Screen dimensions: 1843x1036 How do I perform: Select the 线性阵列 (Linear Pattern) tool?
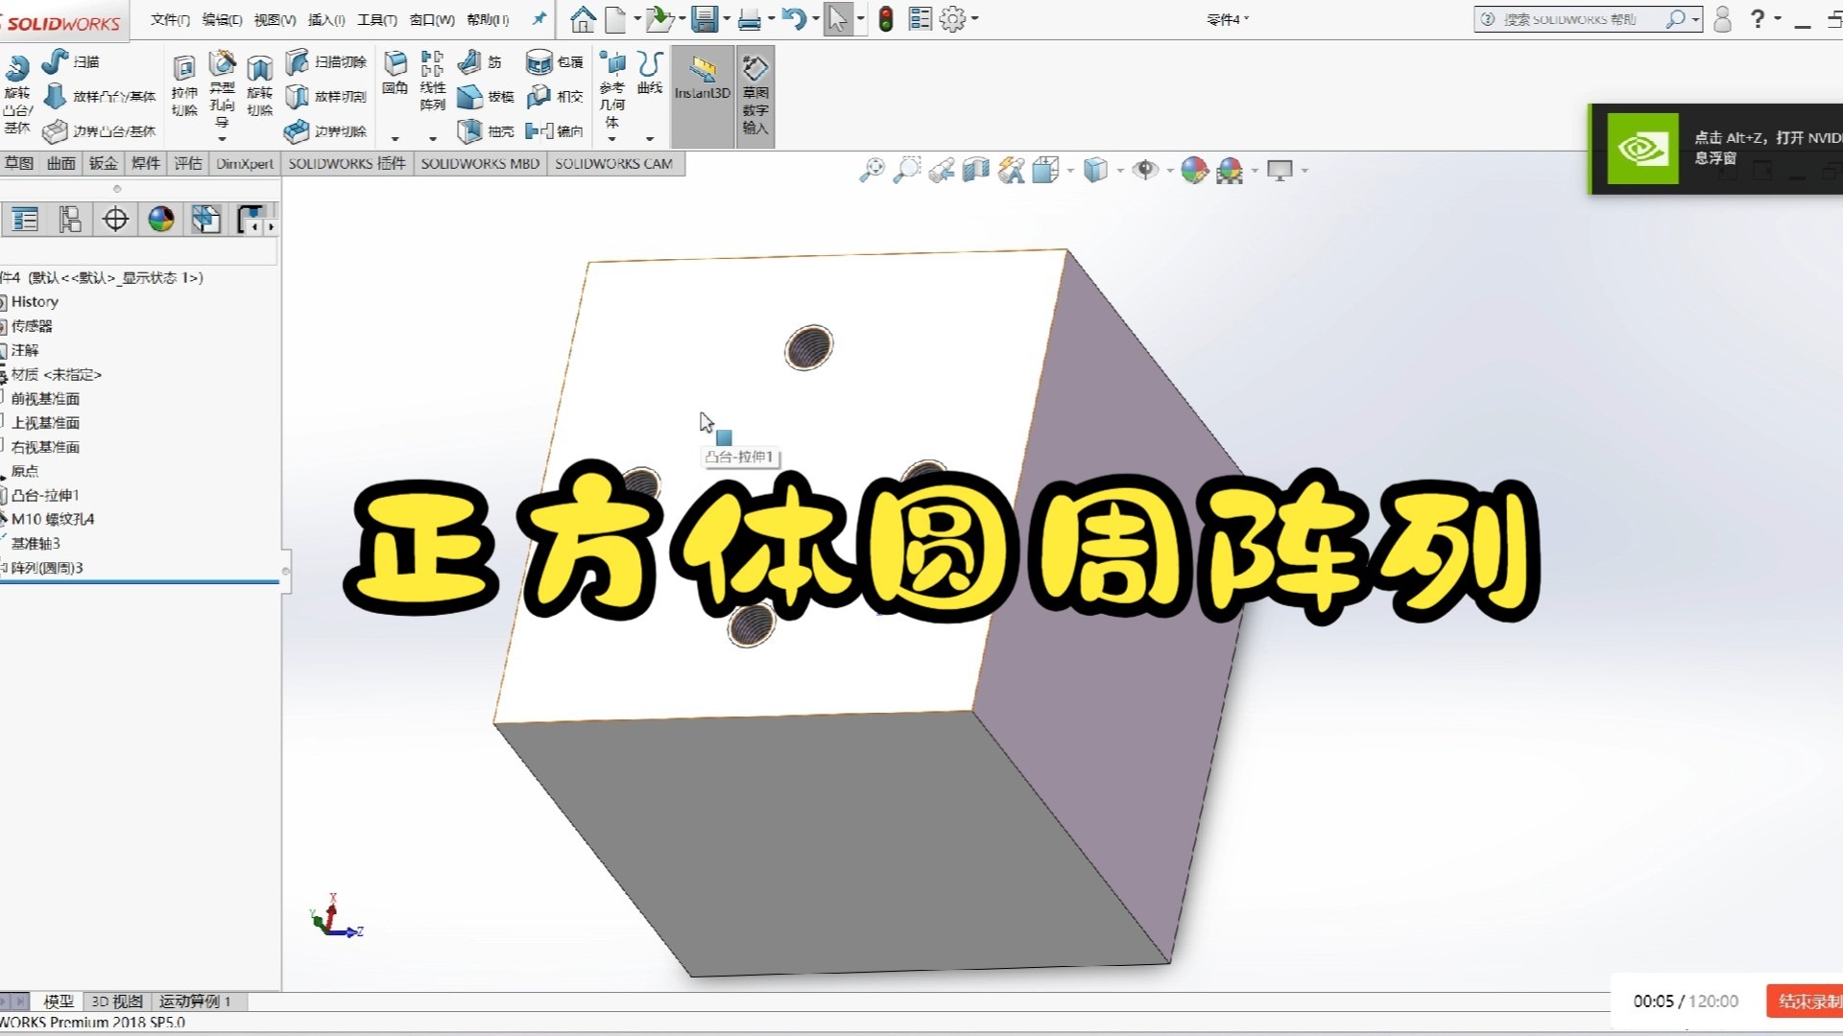[432, 82]
